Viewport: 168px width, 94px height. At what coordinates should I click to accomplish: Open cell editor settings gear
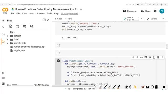point(150,57)
